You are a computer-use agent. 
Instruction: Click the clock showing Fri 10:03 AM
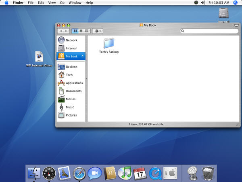click(x=219, y=3)
